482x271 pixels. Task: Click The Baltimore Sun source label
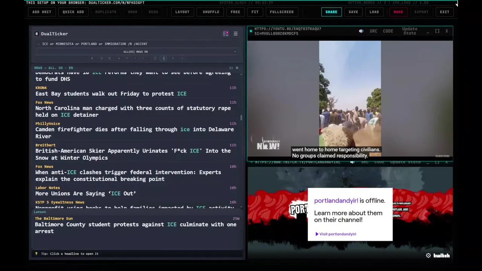point(53,218)
